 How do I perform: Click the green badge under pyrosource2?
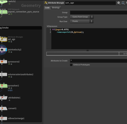[9, 64]
